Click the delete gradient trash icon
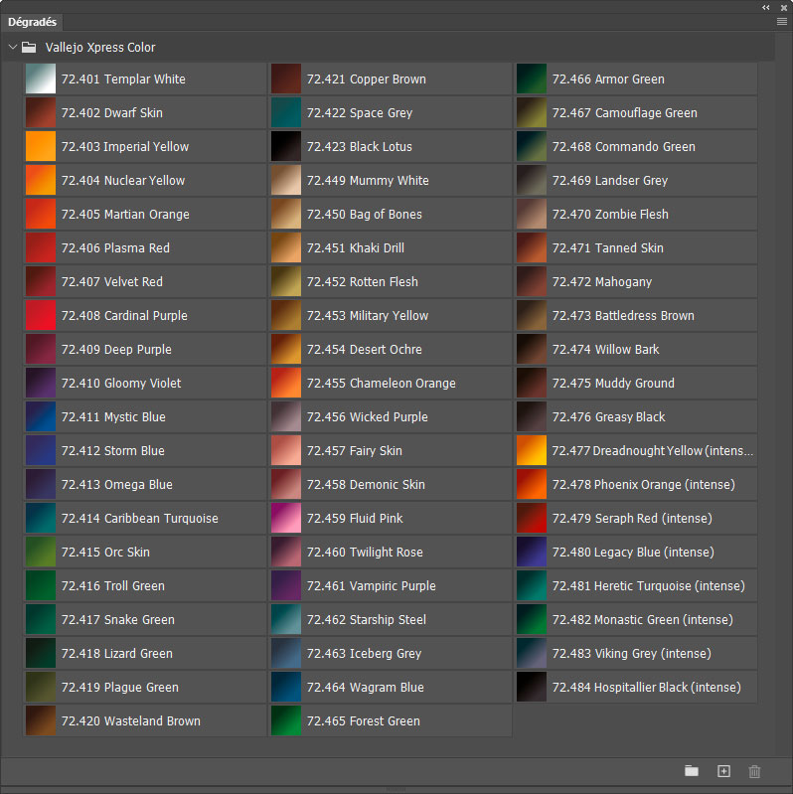The width and height of the screenshot is (793, 794). tap(754, 771)
